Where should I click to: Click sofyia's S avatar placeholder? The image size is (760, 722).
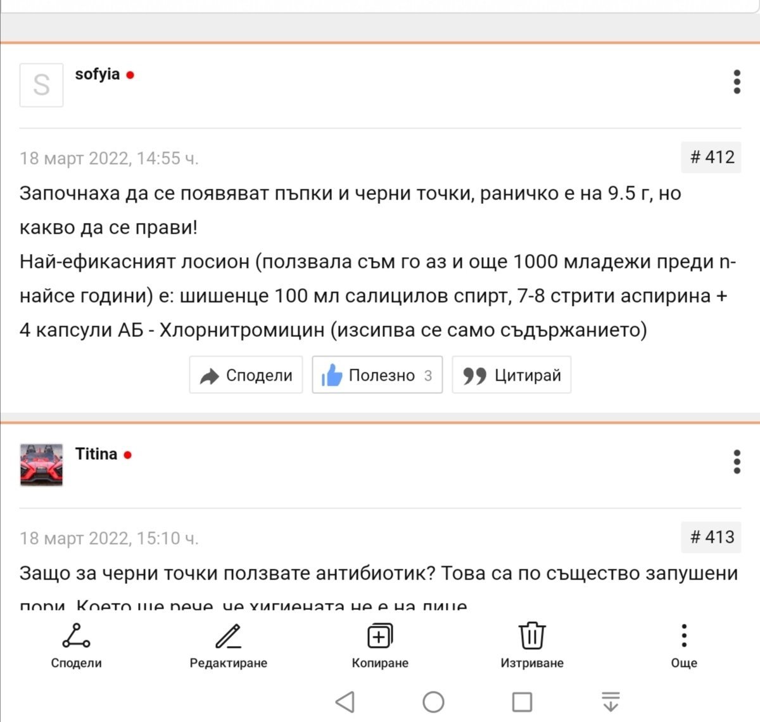[x=41, y=85]
